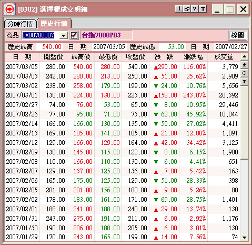
Task: Click the vertical scrollbar thumb
Action: (245, 122)
